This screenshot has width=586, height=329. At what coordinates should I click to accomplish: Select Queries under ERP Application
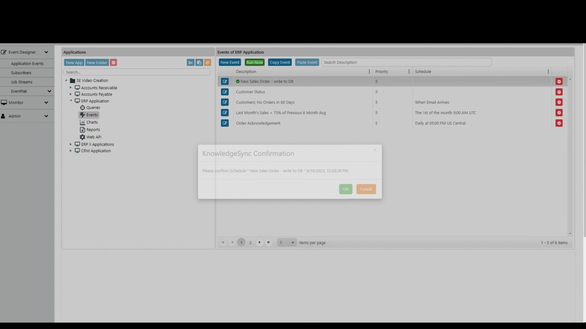90,108
